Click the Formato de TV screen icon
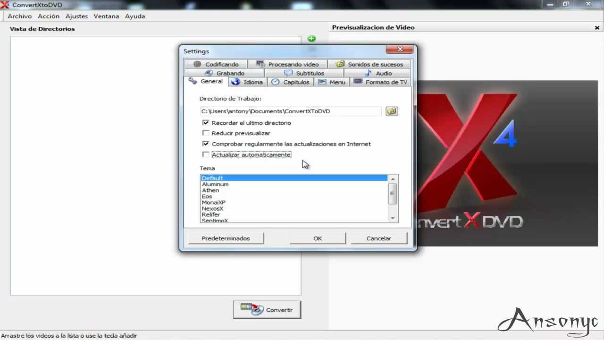 [358, 82]
